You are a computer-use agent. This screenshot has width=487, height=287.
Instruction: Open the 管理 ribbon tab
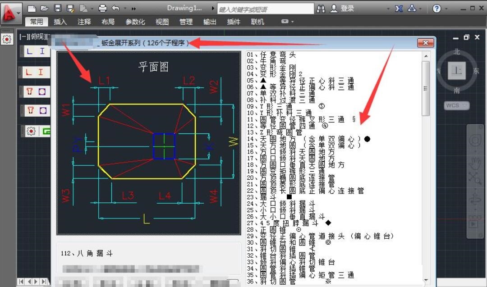[x=185, y=21]
